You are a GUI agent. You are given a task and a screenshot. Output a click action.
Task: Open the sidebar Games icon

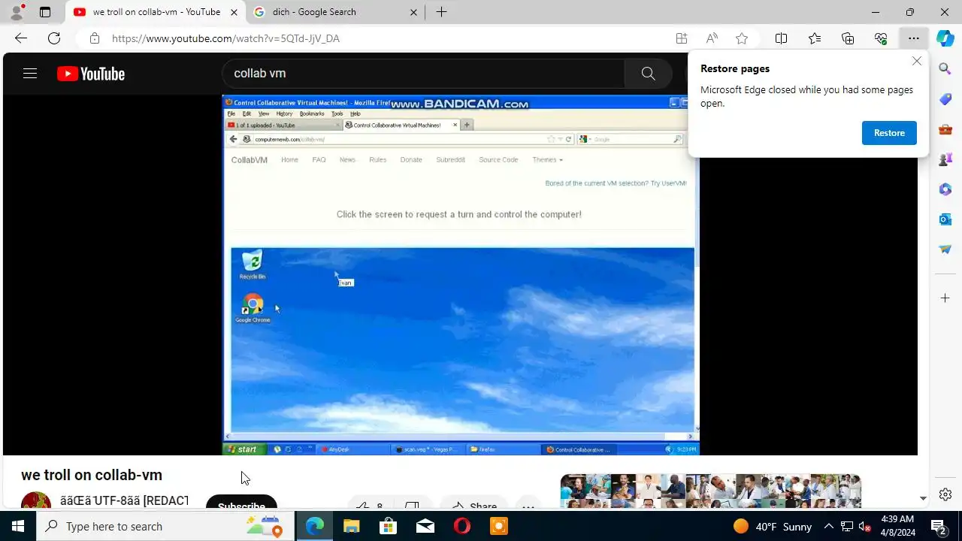[x=945, y=159]
